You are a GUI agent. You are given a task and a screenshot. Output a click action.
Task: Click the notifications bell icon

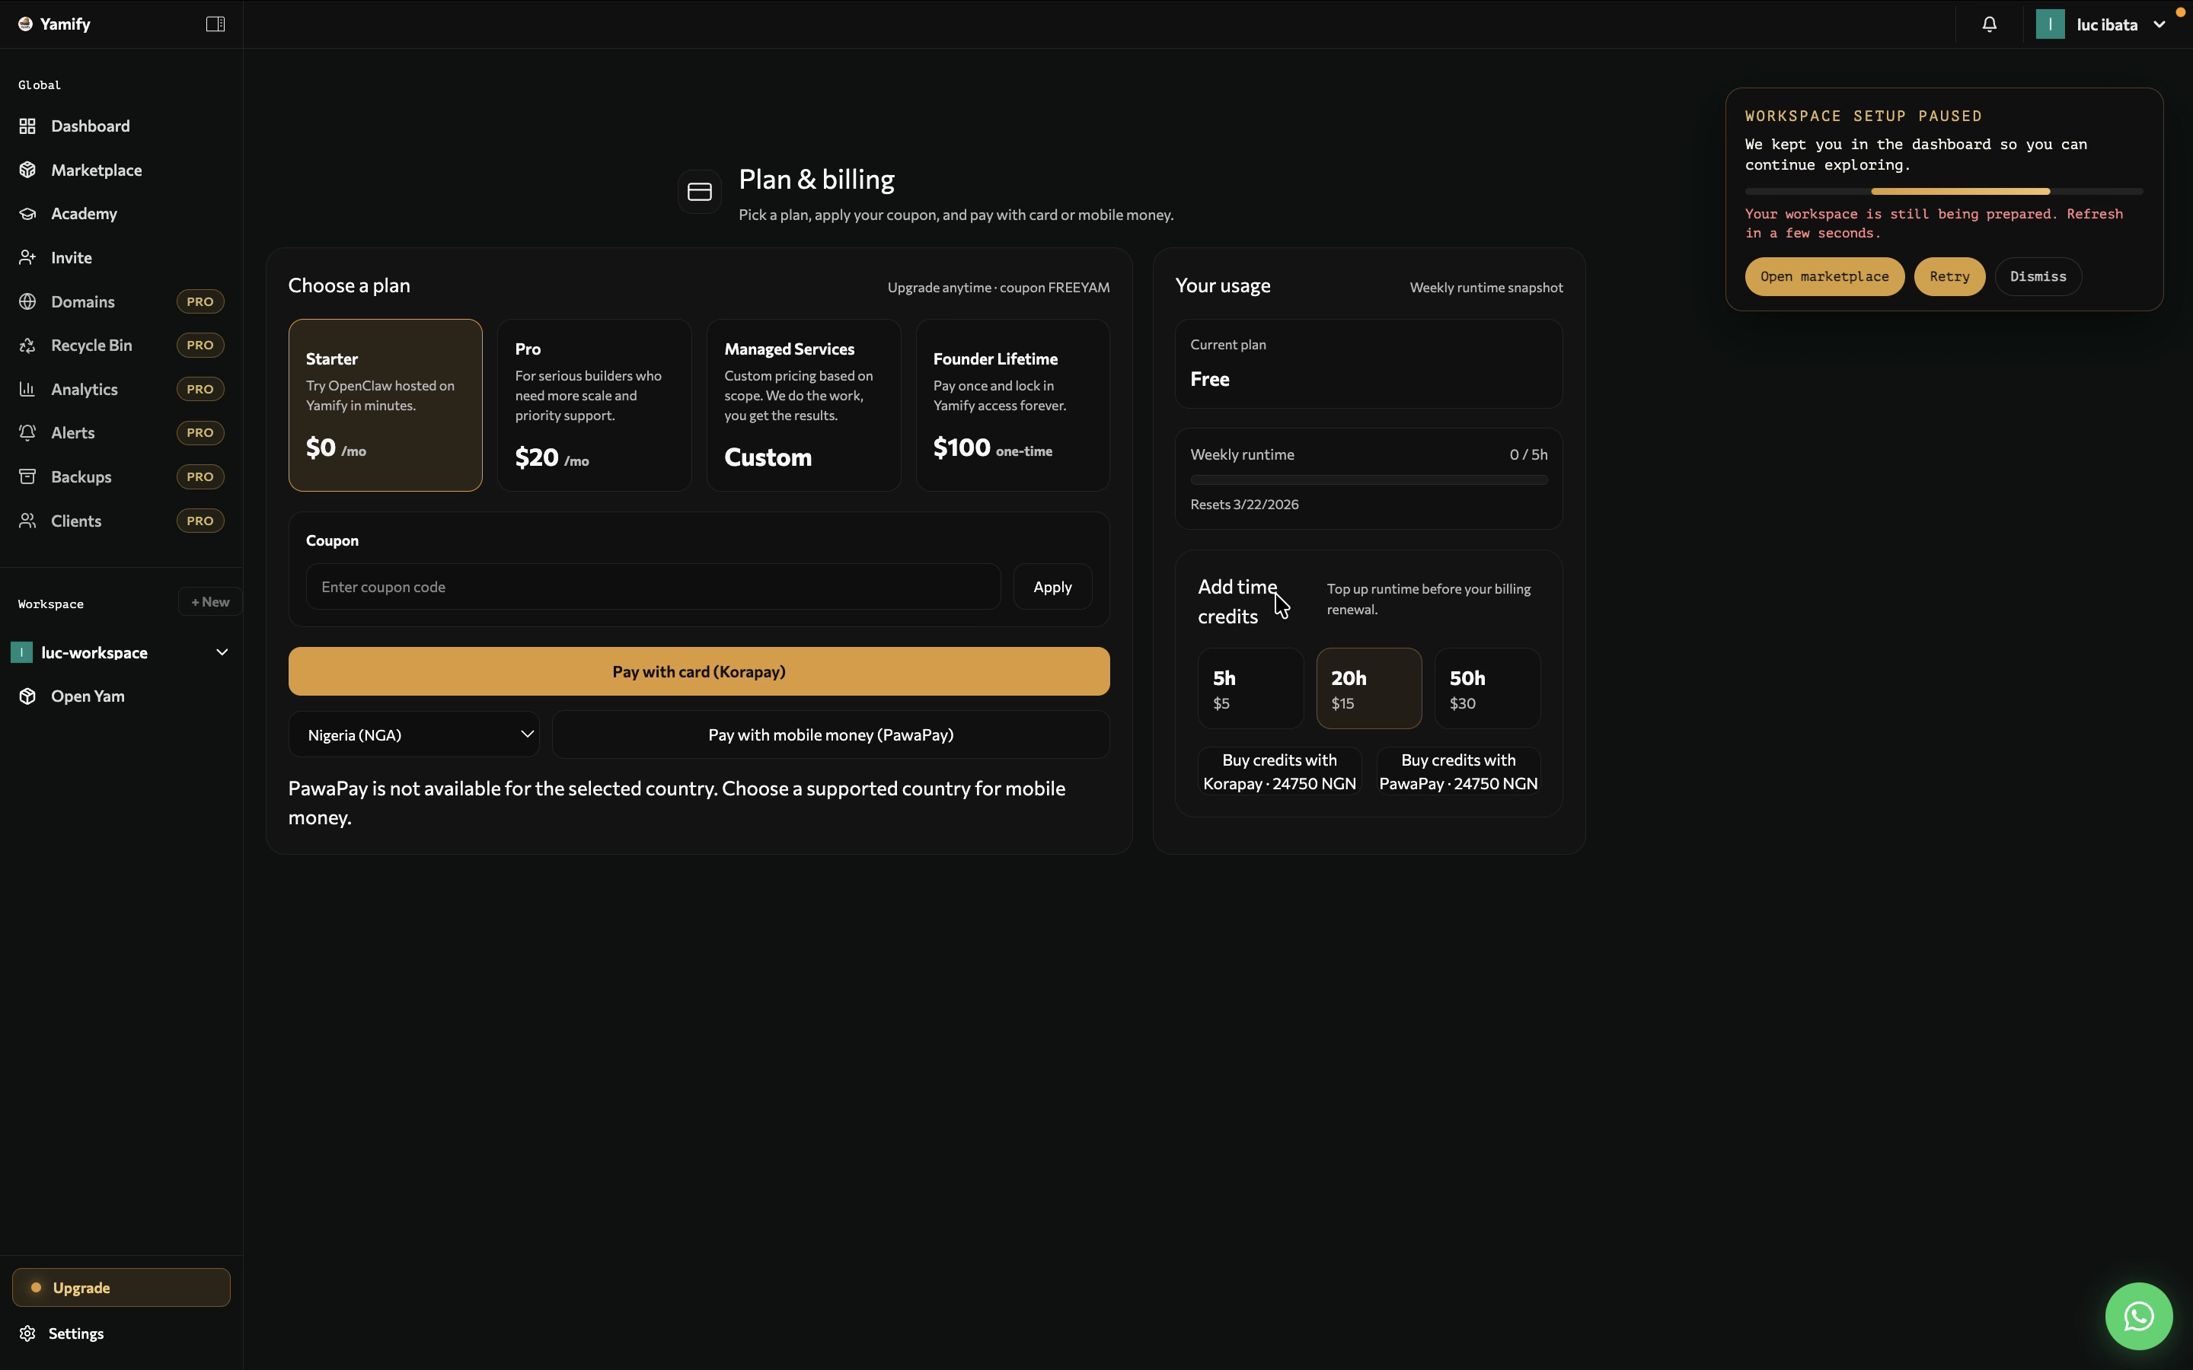1989,24
